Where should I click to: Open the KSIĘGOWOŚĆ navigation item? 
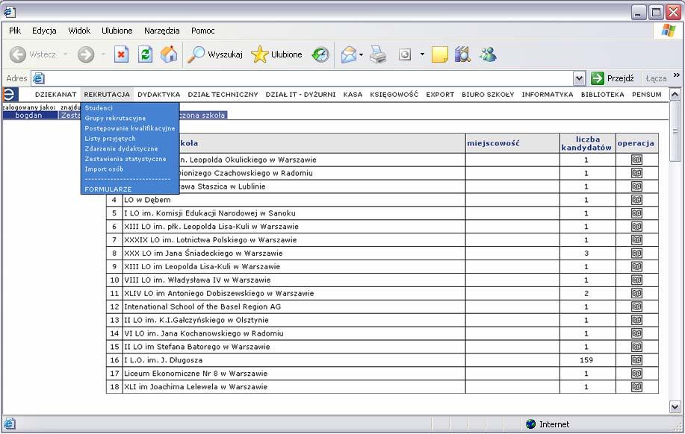point(394,94)
